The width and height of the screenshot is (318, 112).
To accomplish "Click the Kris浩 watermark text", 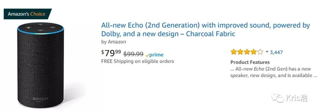I will coord(297,98).
